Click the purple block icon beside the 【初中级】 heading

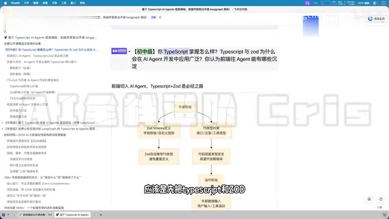coord(119,51)
